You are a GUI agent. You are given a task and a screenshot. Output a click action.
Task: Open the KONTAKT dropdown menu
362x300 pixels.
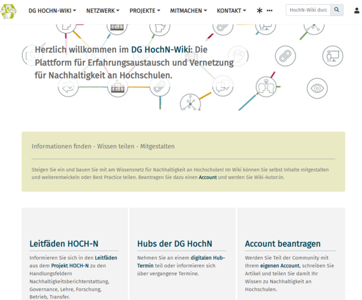(x=231, y=11)
